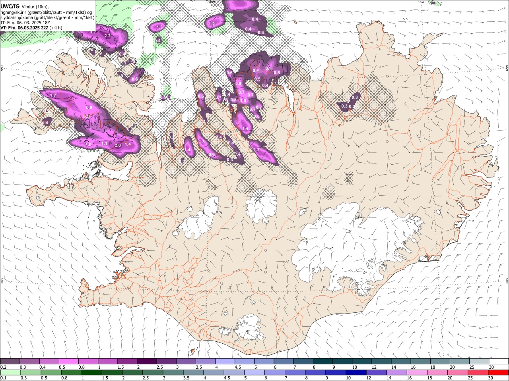Click the lavender 4 swatch in the snow legend

pos(225,361)
